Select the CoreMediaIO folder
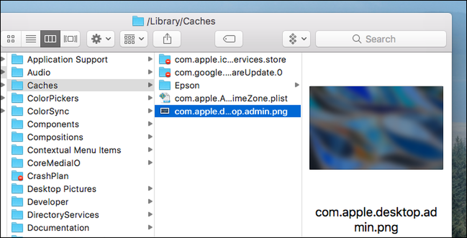 tap(81, 163)
